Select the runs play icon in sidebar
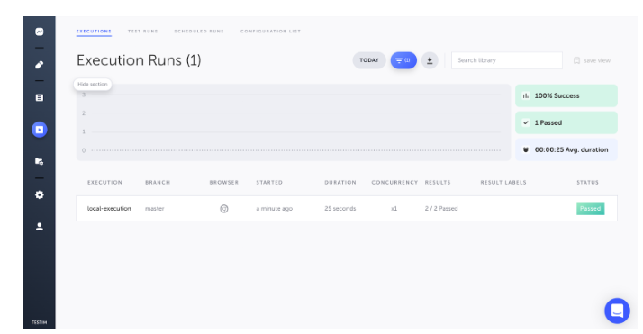643x334 pixels. (x=40, y=130)
